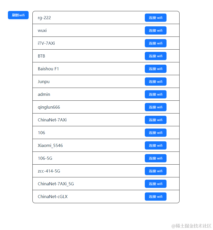Connect to the zcc-414-5G network
This screenshot has height=230, width=213.
pos(156,171)
